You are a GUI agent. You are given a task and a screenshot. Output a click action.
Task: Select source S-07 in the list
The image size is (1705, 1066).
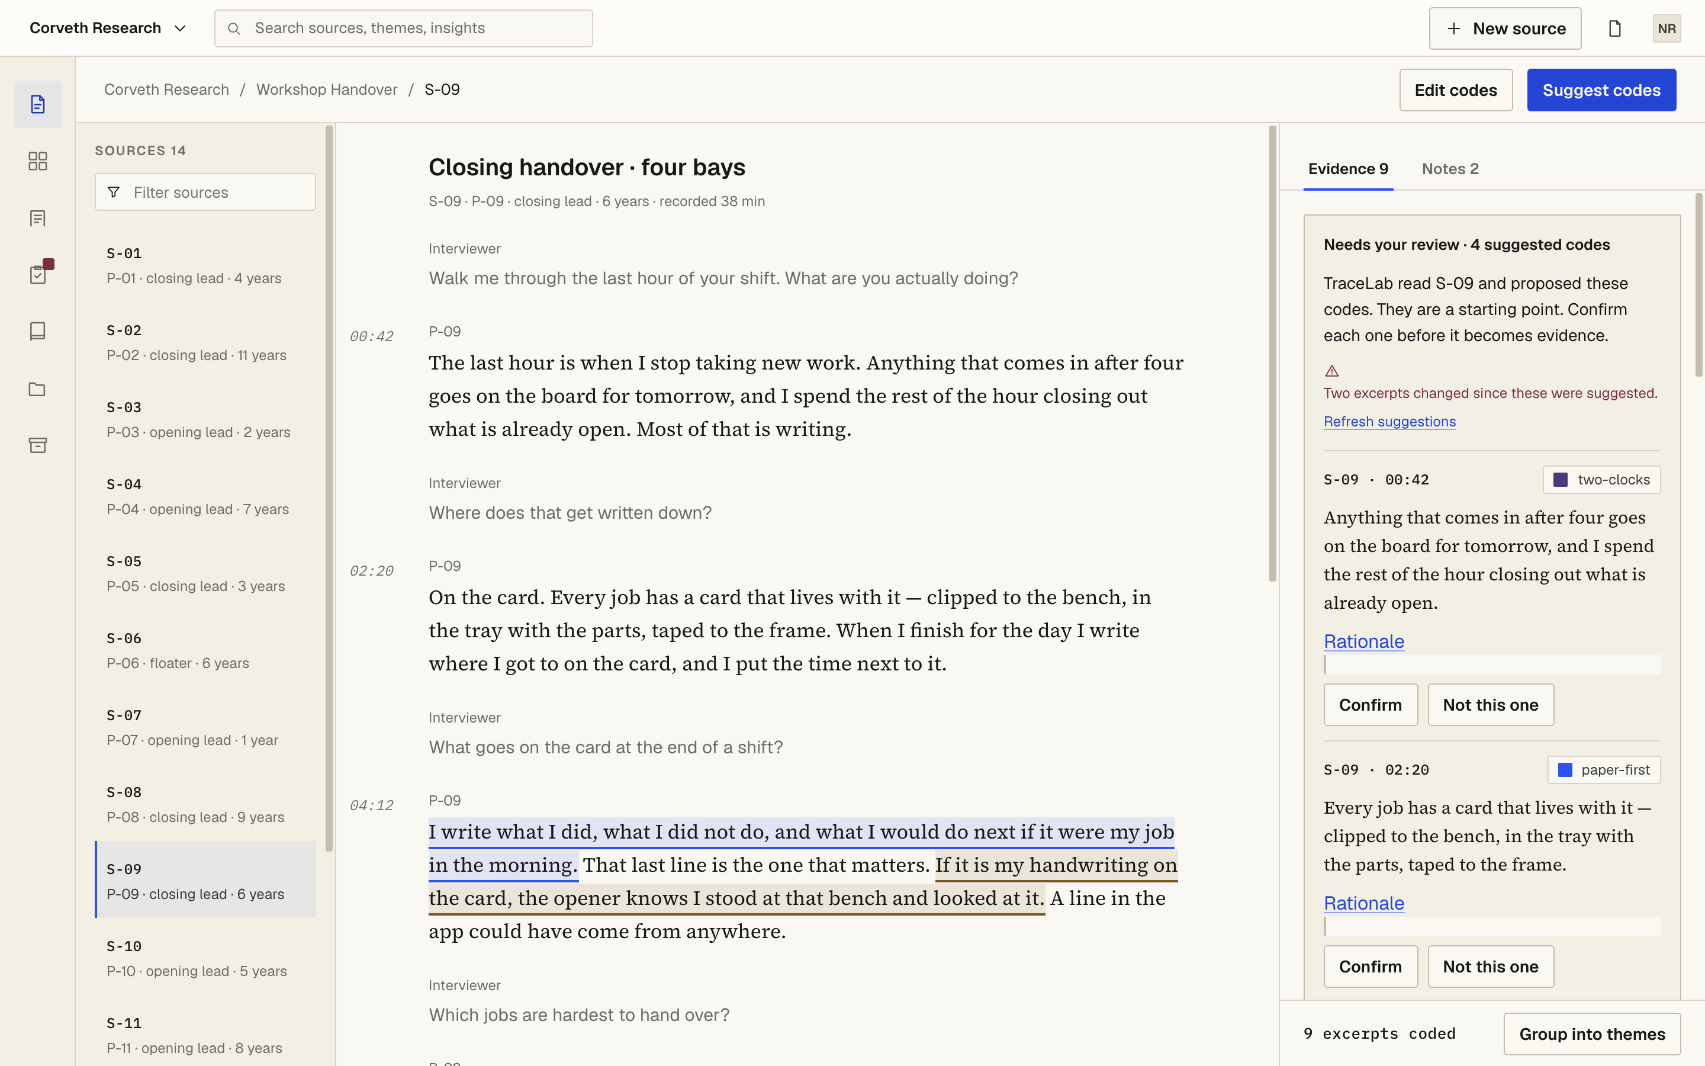pos(206,727)
